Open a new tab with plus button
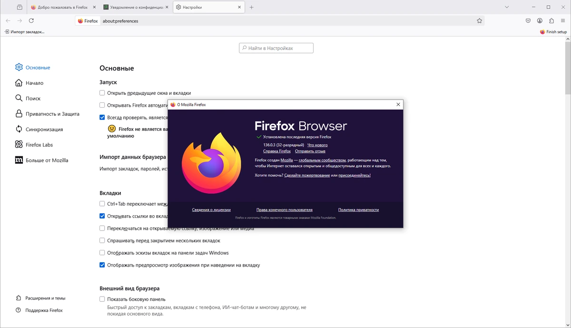571x328 pixels. pyautogui.click(x=252, y=8)
